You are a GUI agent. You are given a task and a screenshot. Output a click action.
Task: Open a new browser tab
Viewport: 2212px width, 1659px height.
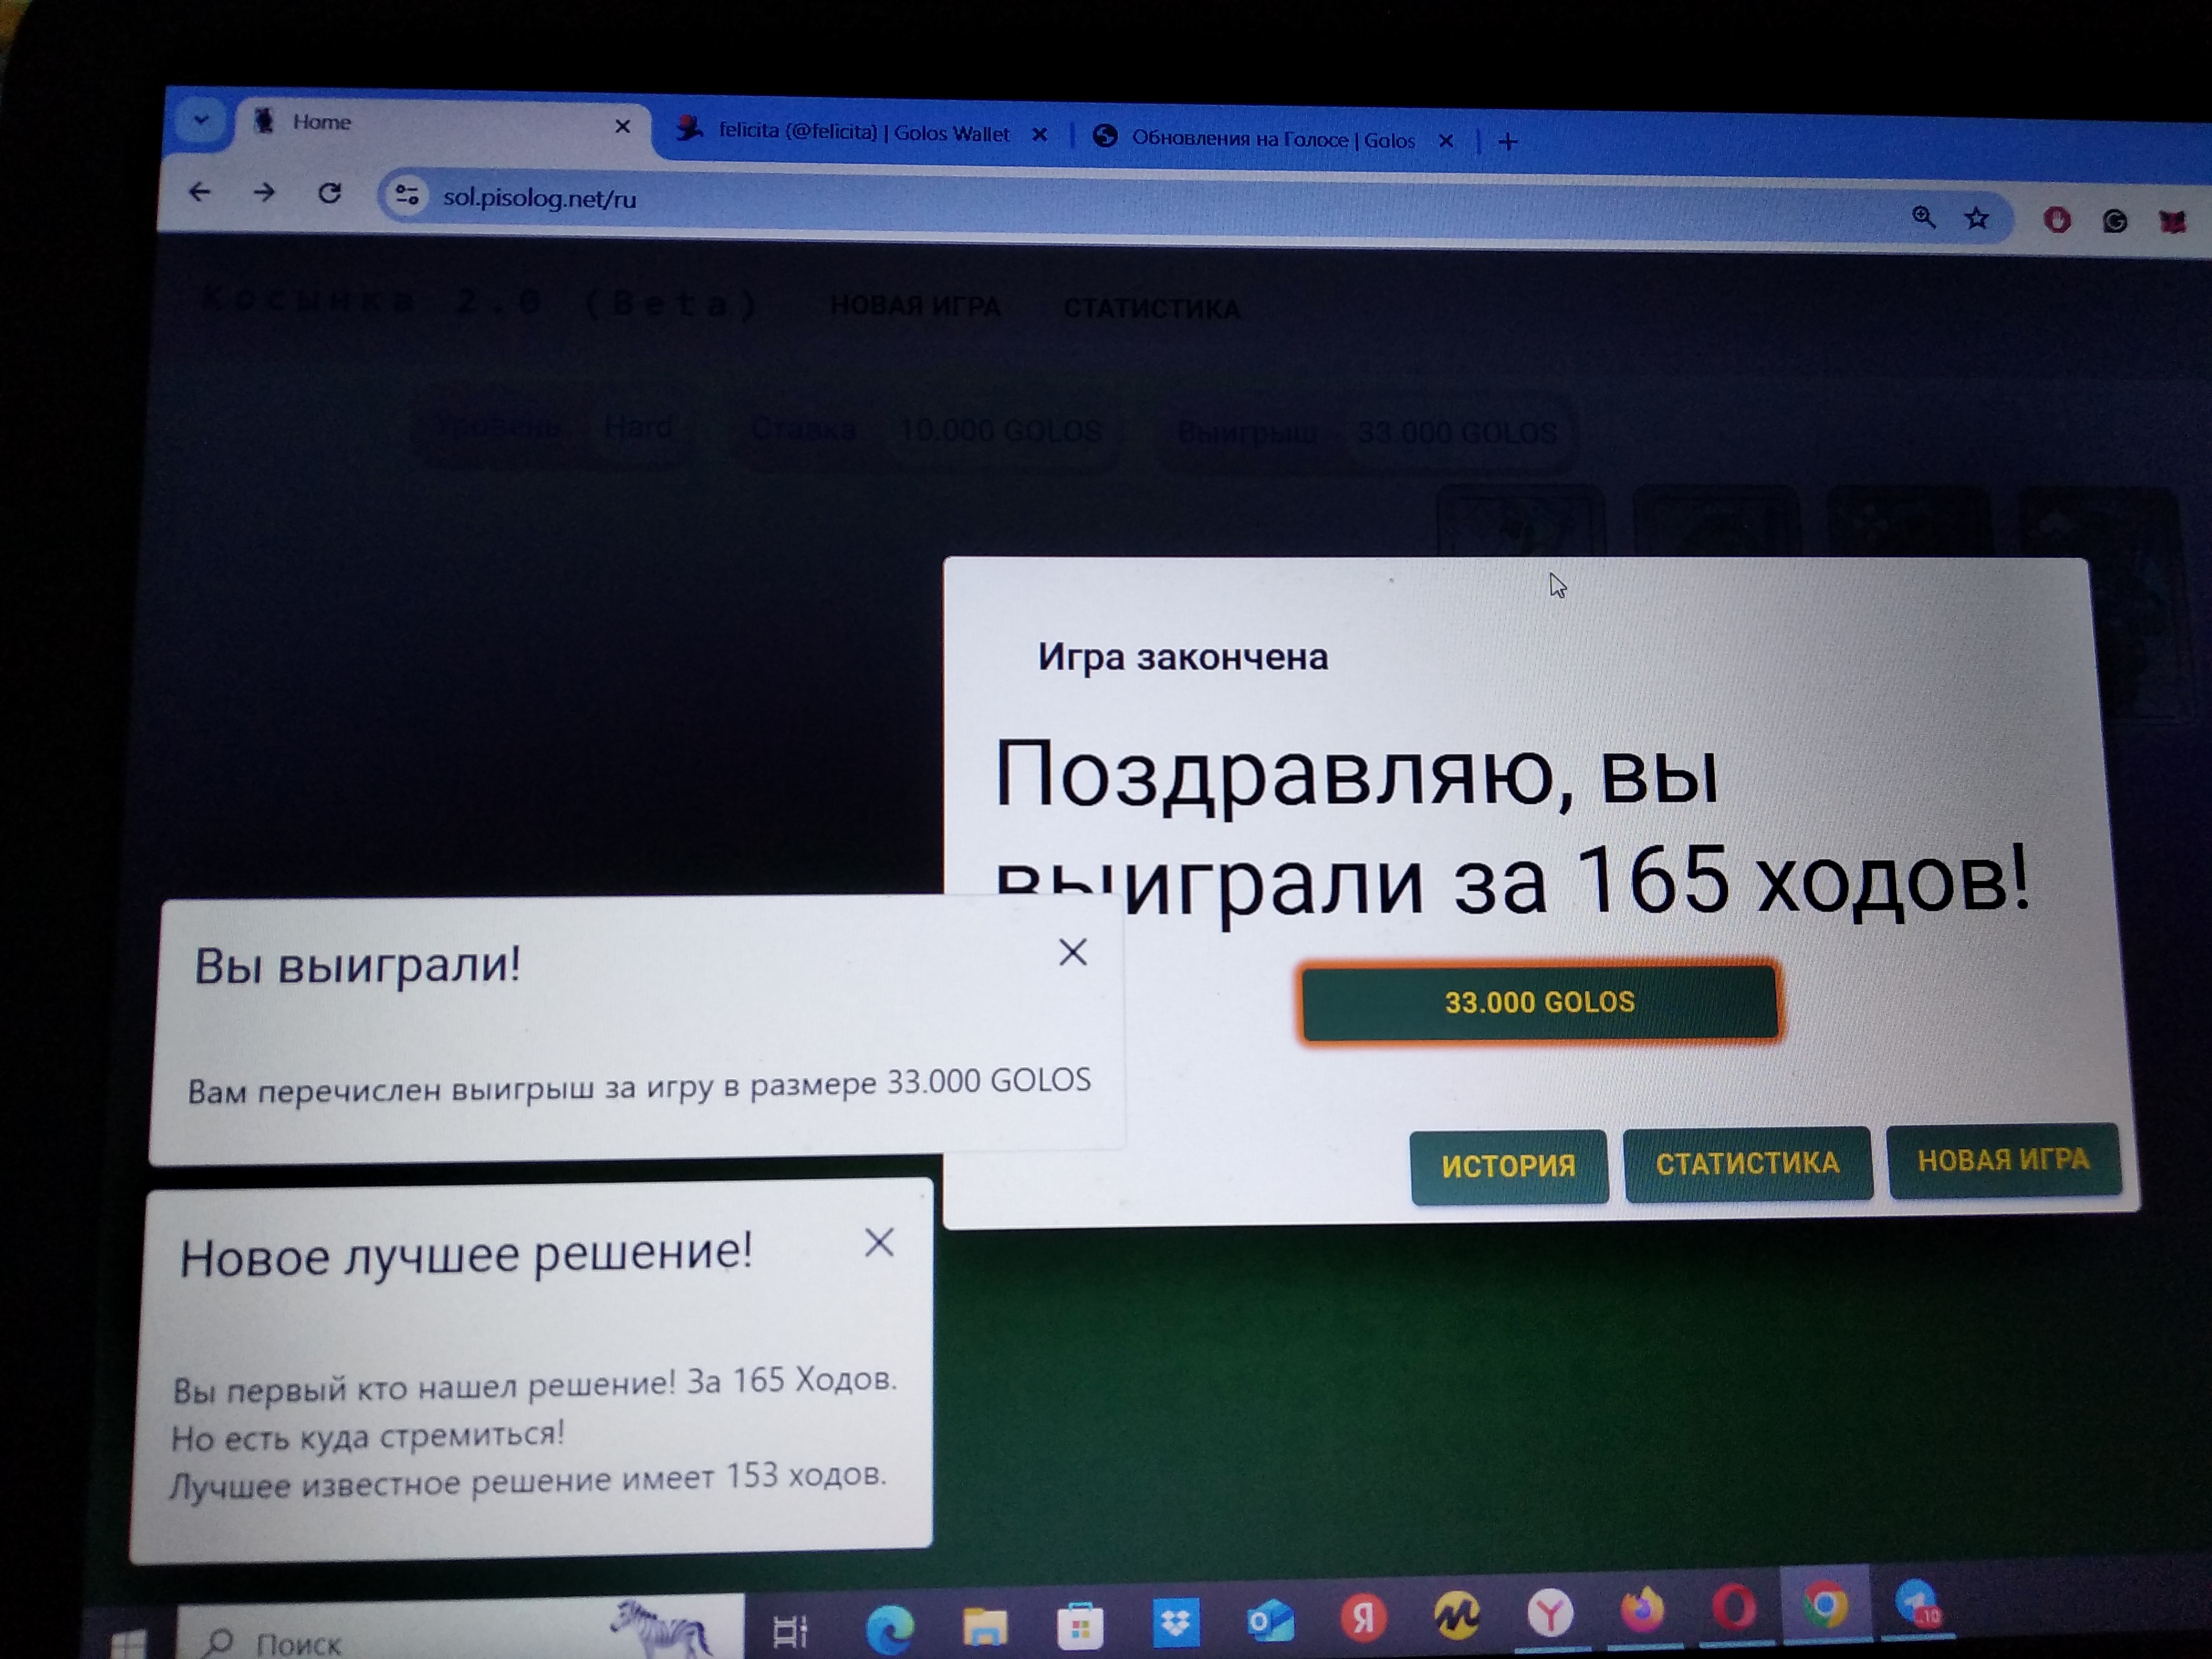(1508, 143)
